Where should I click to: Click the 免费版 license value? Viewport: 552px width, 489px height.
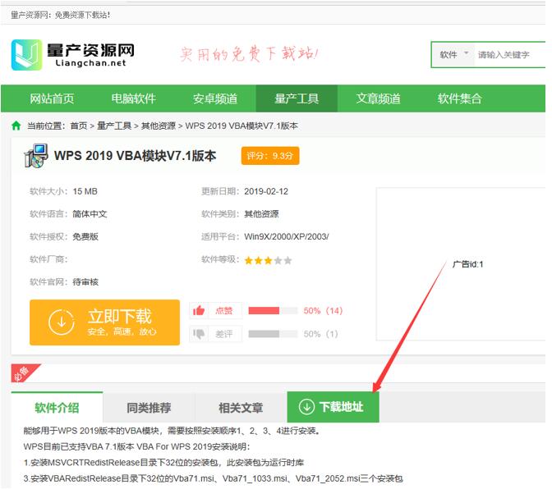85,236
